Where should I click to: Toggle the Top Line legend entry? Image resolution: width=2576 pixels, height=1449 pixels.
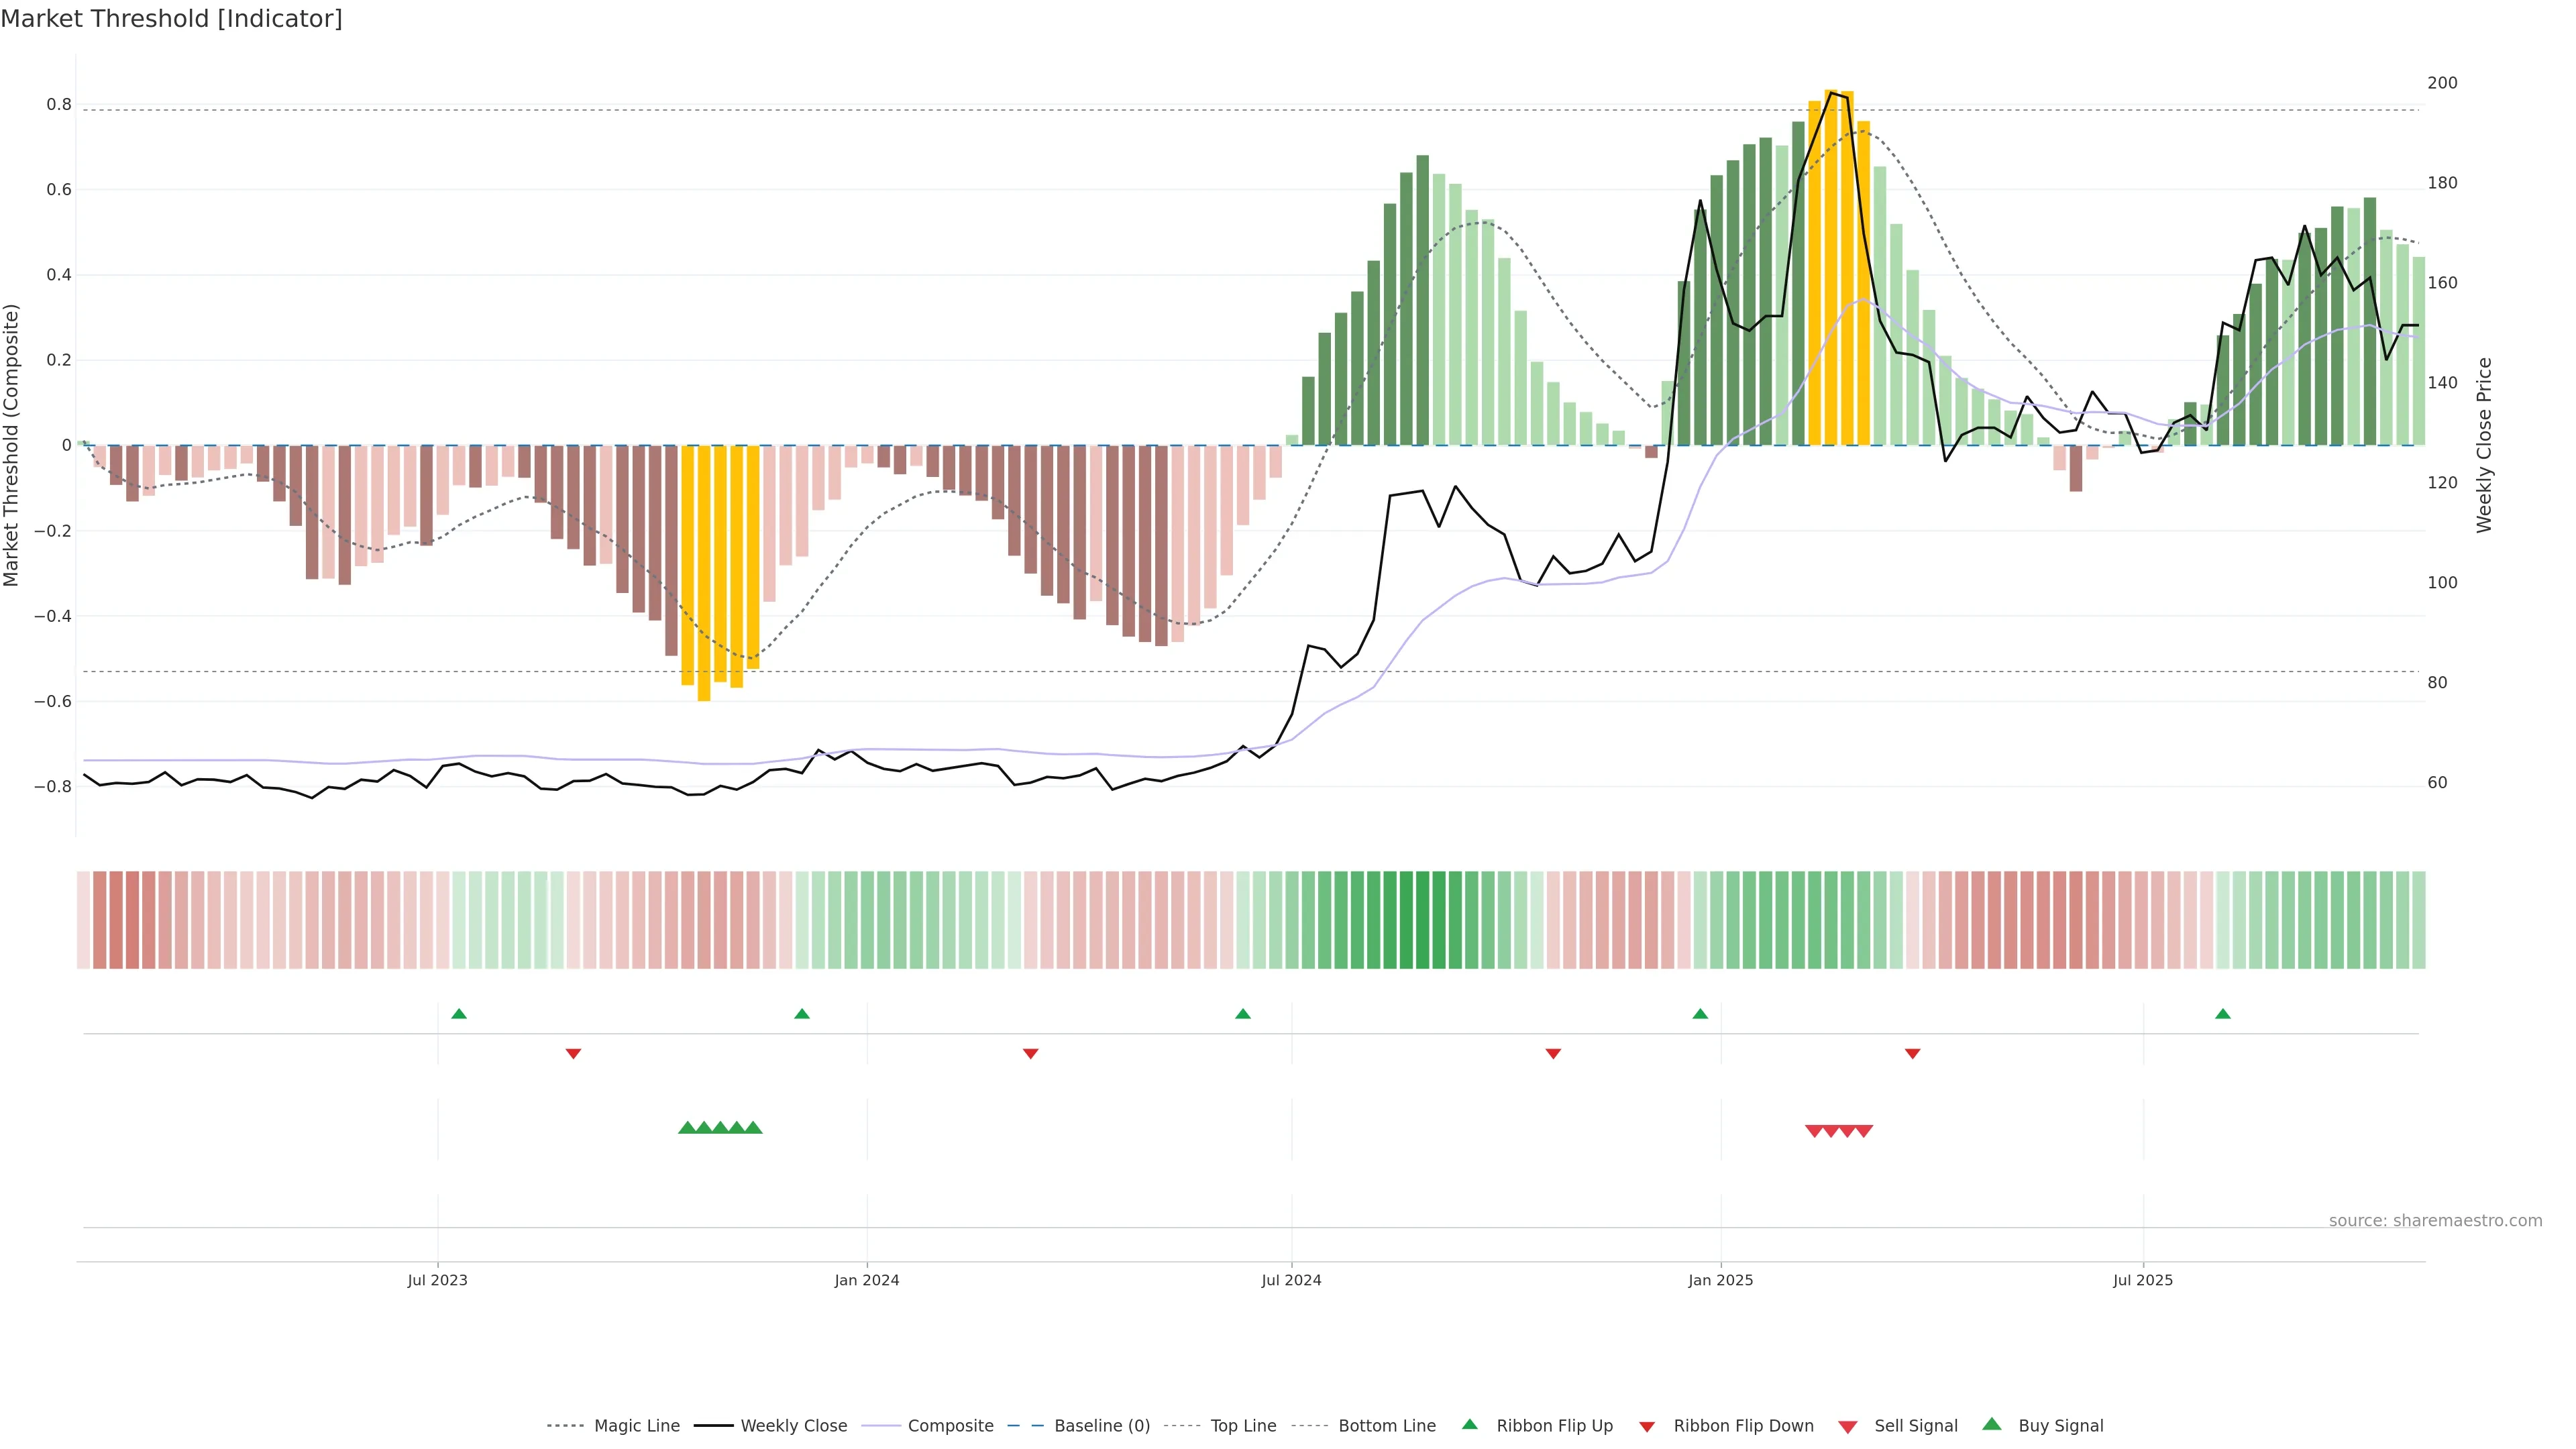pos(1243,1426)
